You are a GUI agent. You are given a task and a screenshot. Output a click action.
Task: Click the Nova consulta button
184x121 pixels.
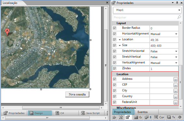point(77,94)
